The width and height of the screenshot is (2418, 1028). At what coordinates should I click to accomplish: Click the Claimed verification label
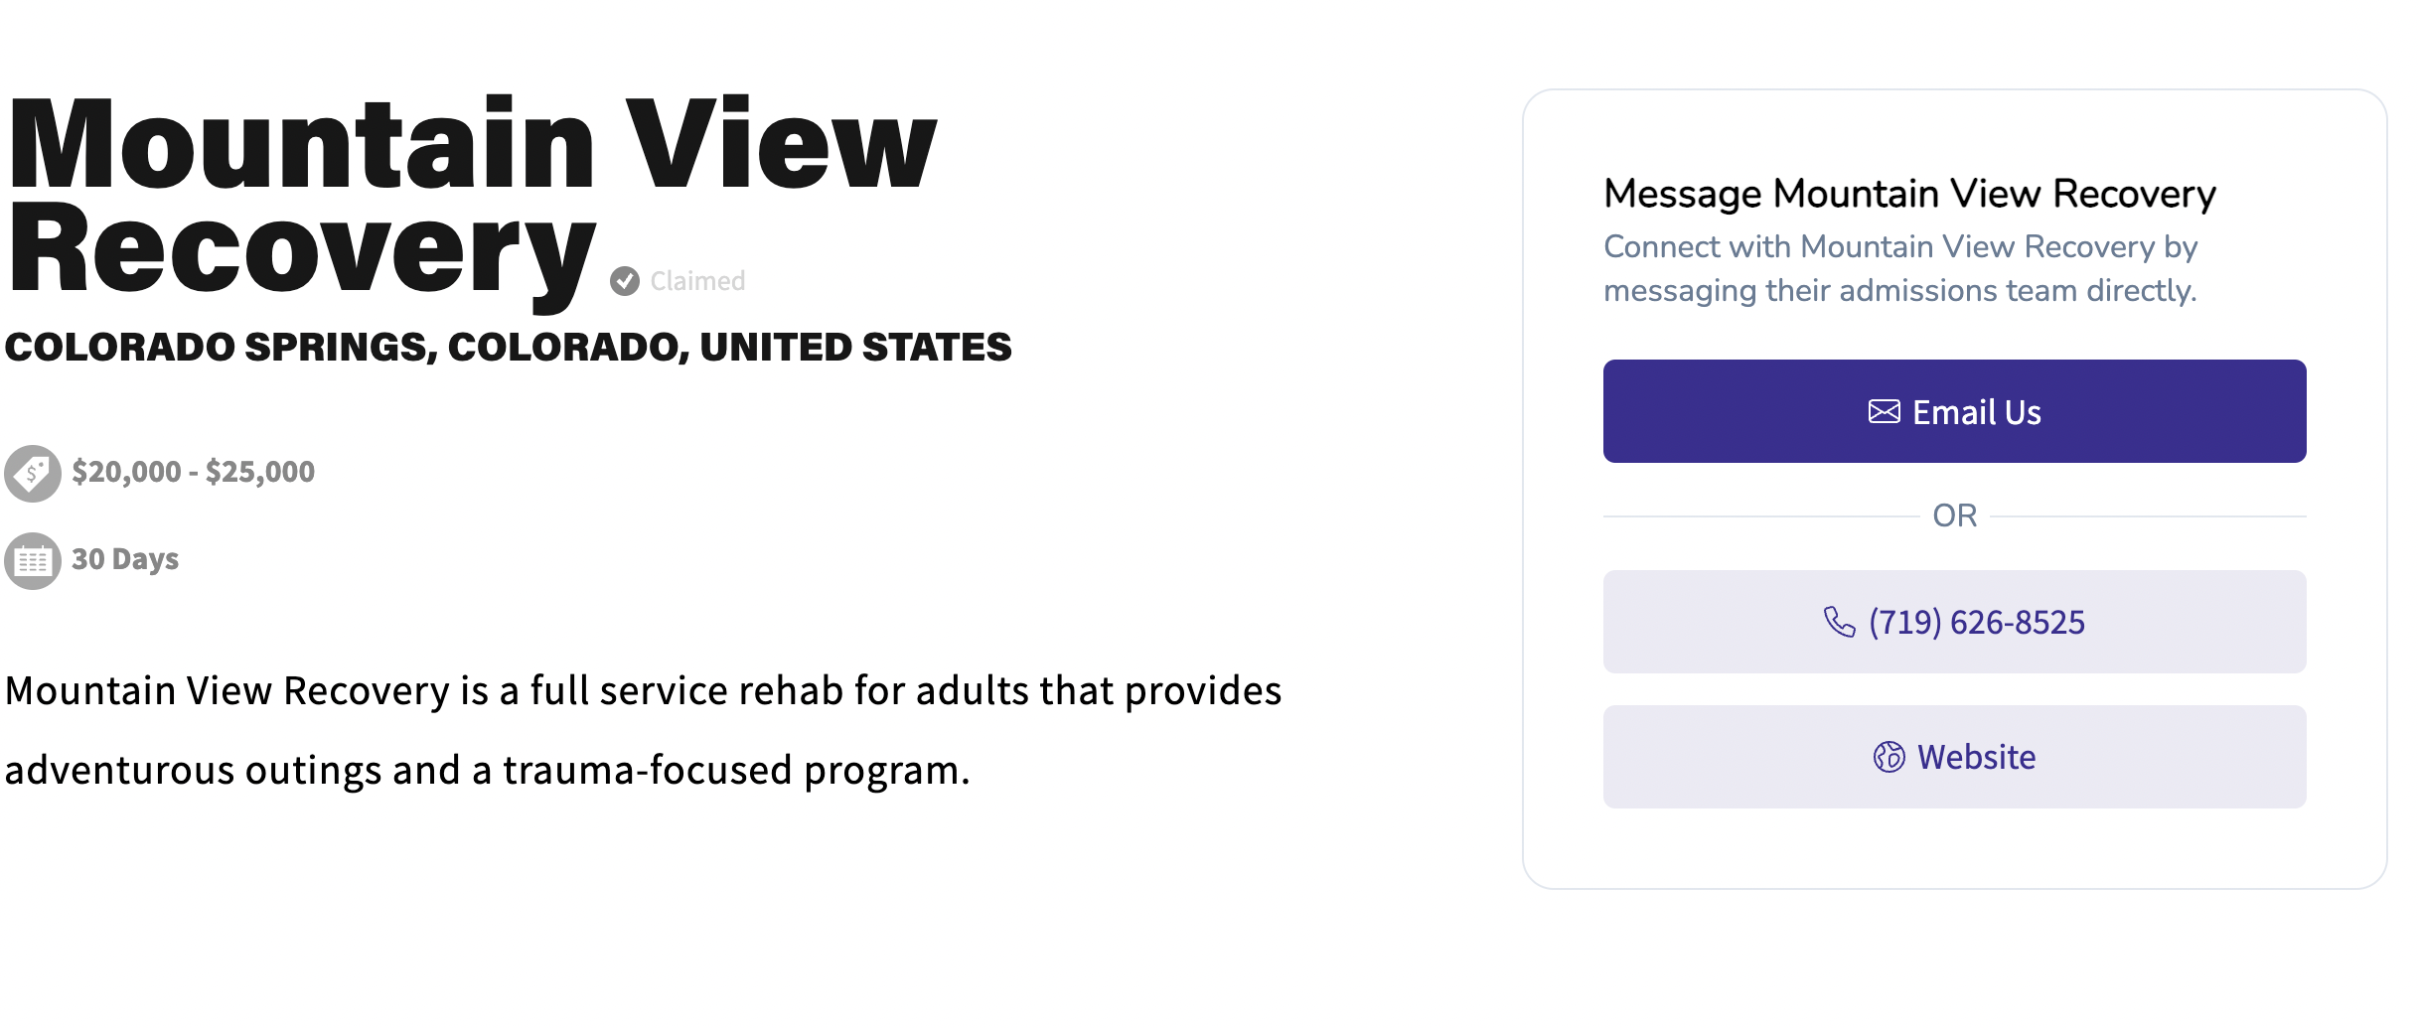pos(697,280)
